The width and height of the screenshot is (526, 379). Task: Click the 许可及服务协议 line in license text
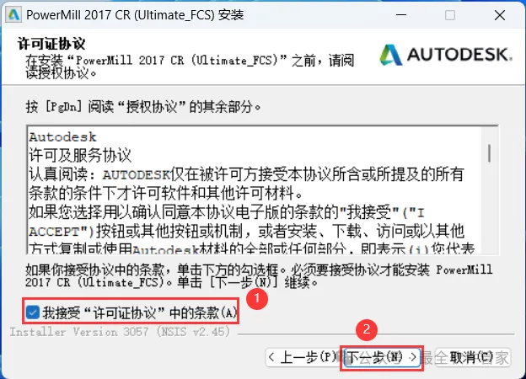(x=80, y=156)
